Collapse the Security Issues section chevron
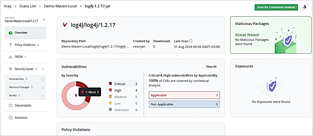This screenshot has height=136, width=313. (43, 69)
